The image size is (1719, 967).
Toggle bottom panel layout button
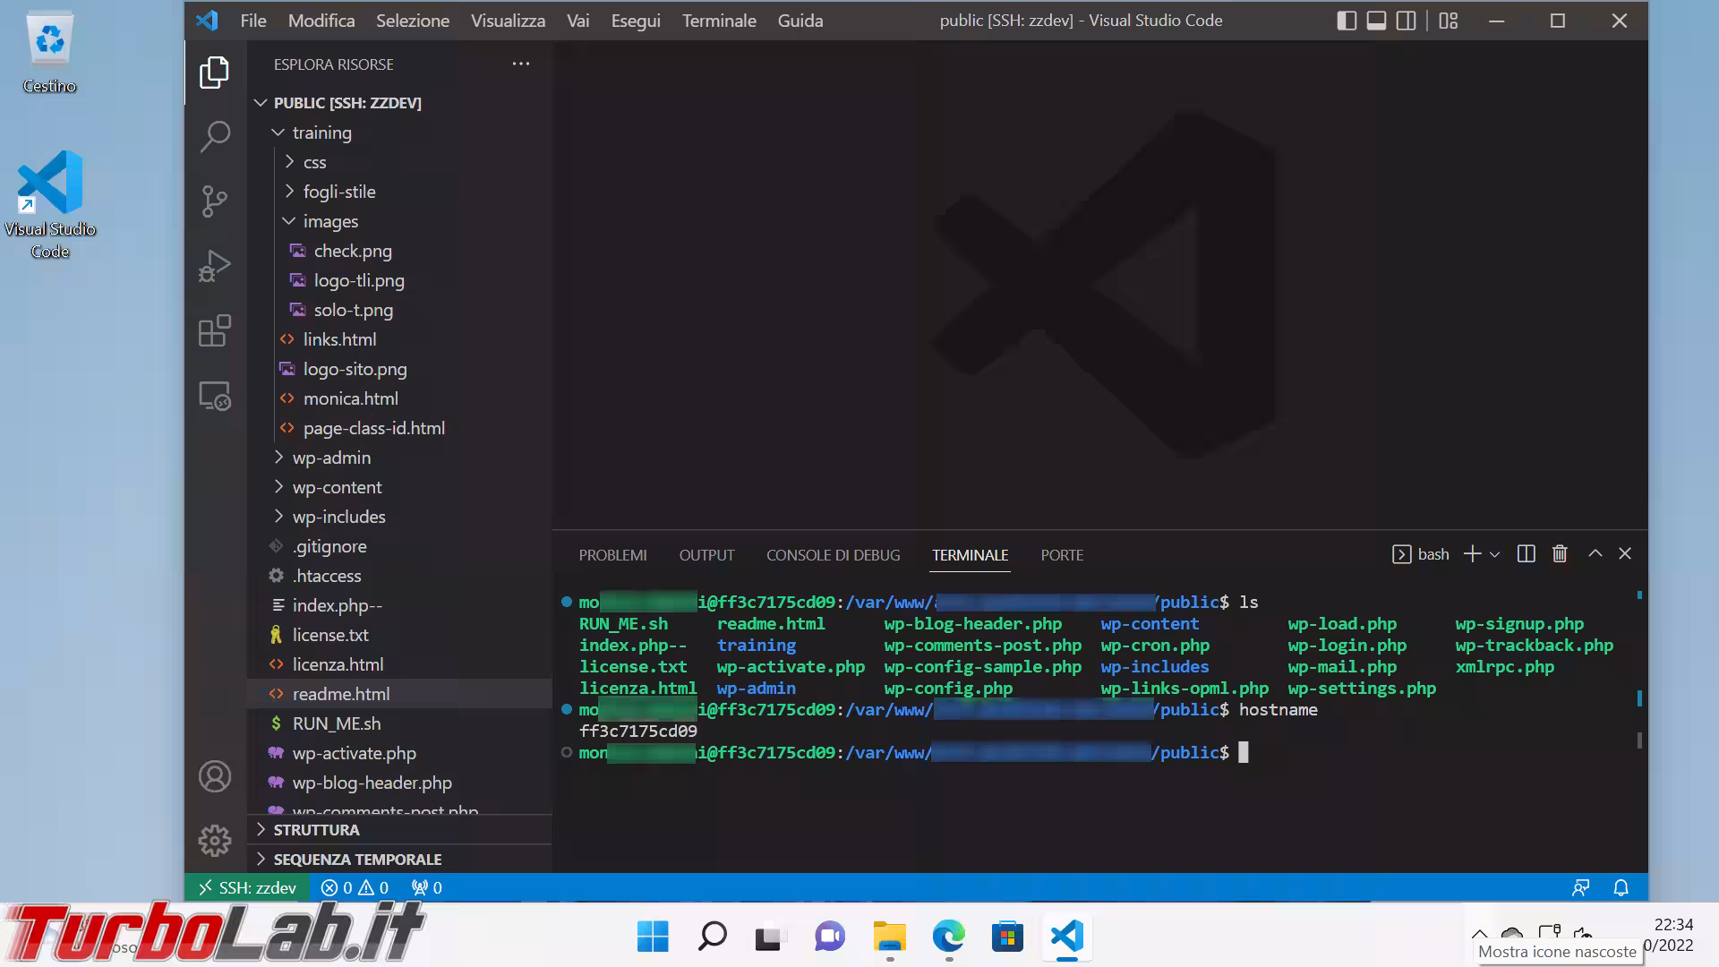1376,21
